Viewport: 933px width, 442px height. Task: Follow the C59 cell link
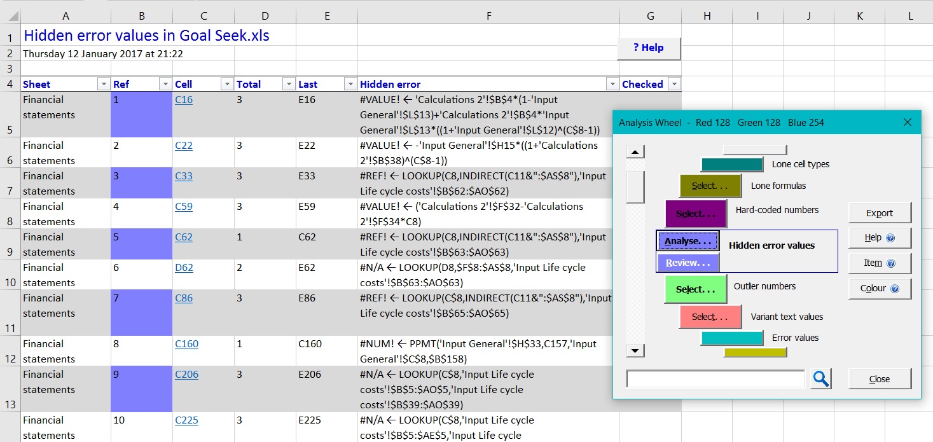[x=184, y=207]
